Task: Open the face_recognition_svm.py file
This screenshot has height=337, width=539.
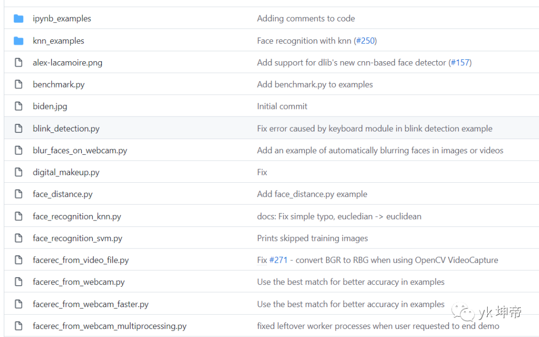Action: click(77, 238)
